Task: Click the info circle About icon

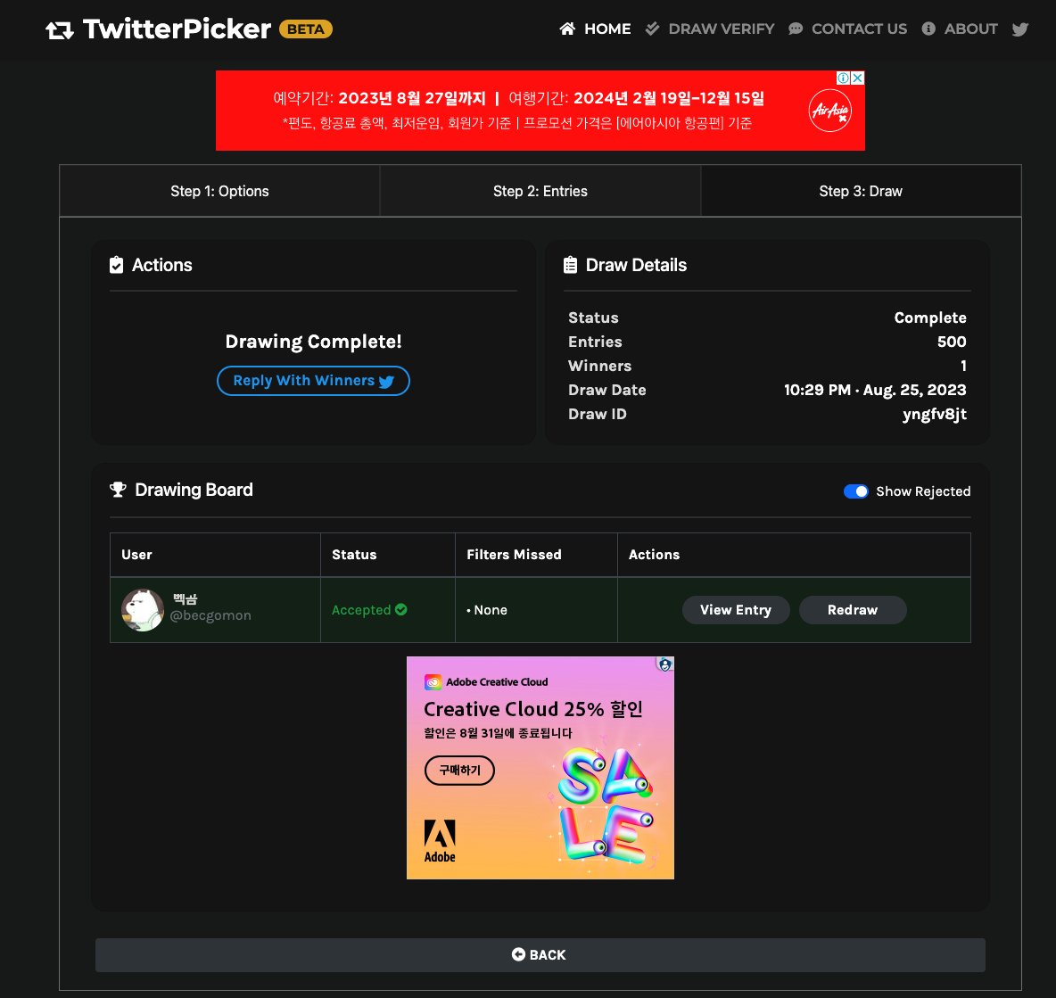Action: 928,29
